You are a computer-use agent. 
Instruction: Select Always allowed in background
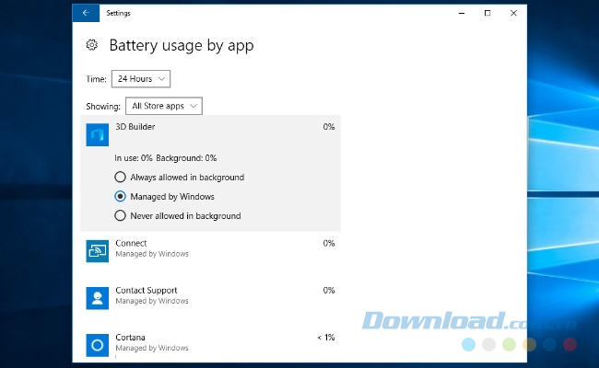(120, 177)
